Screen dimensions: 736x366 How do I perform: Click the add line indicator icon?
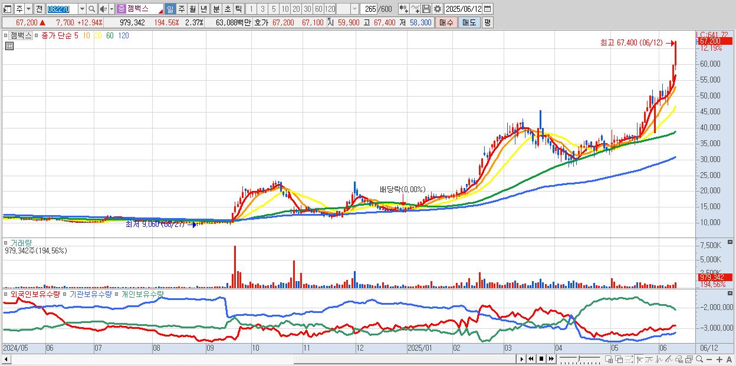pos(415,9)
